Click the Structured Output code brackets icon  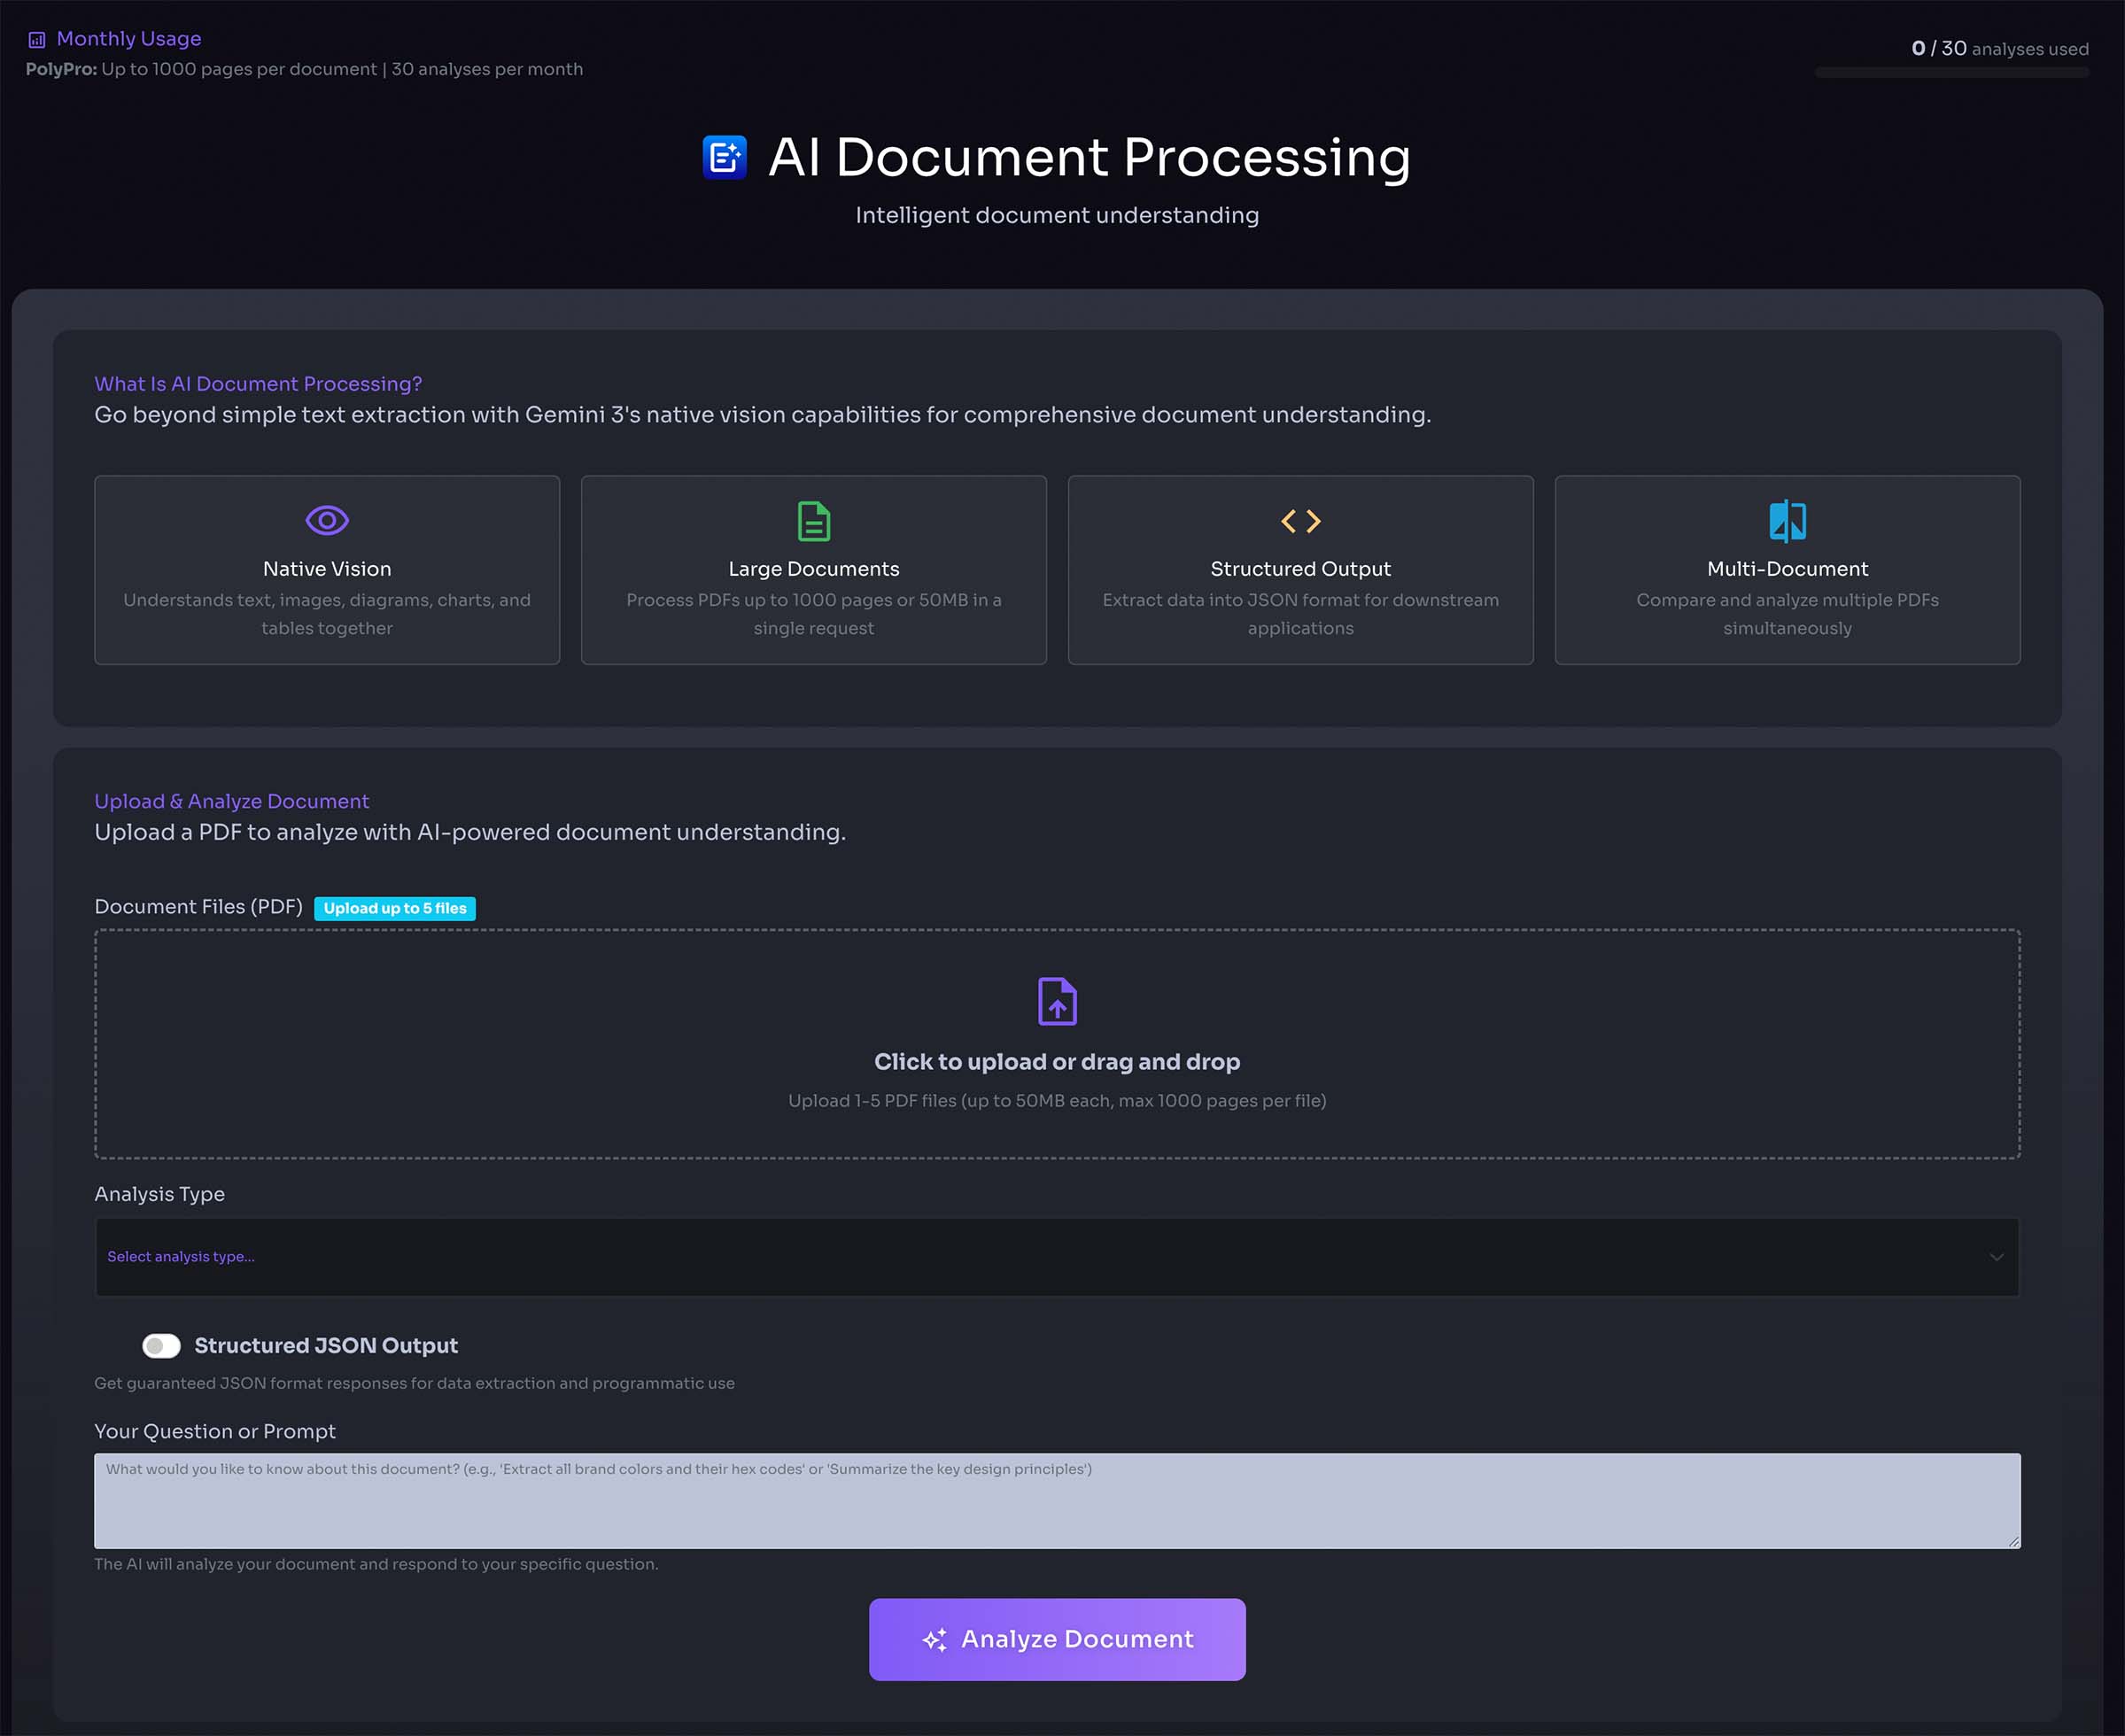point(1300,520)
